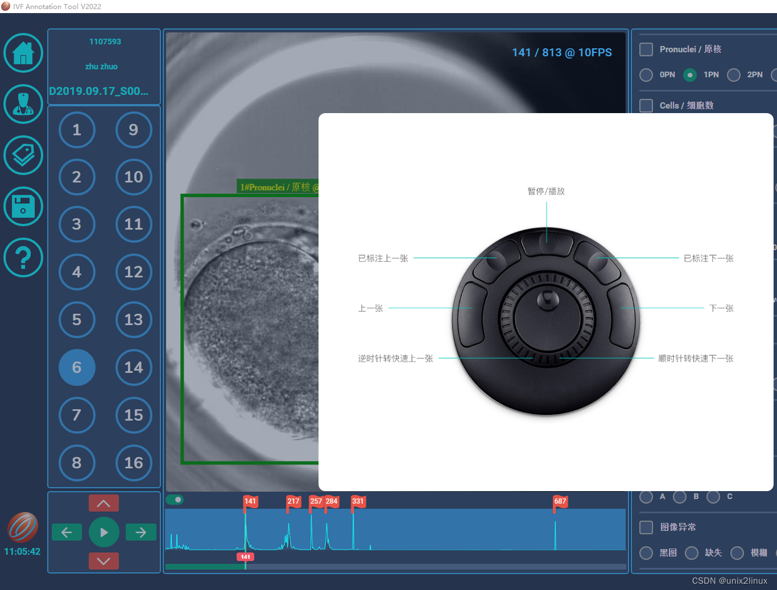777x590 pixels.
Task: Select embryo well number 7
Action: 77,415
